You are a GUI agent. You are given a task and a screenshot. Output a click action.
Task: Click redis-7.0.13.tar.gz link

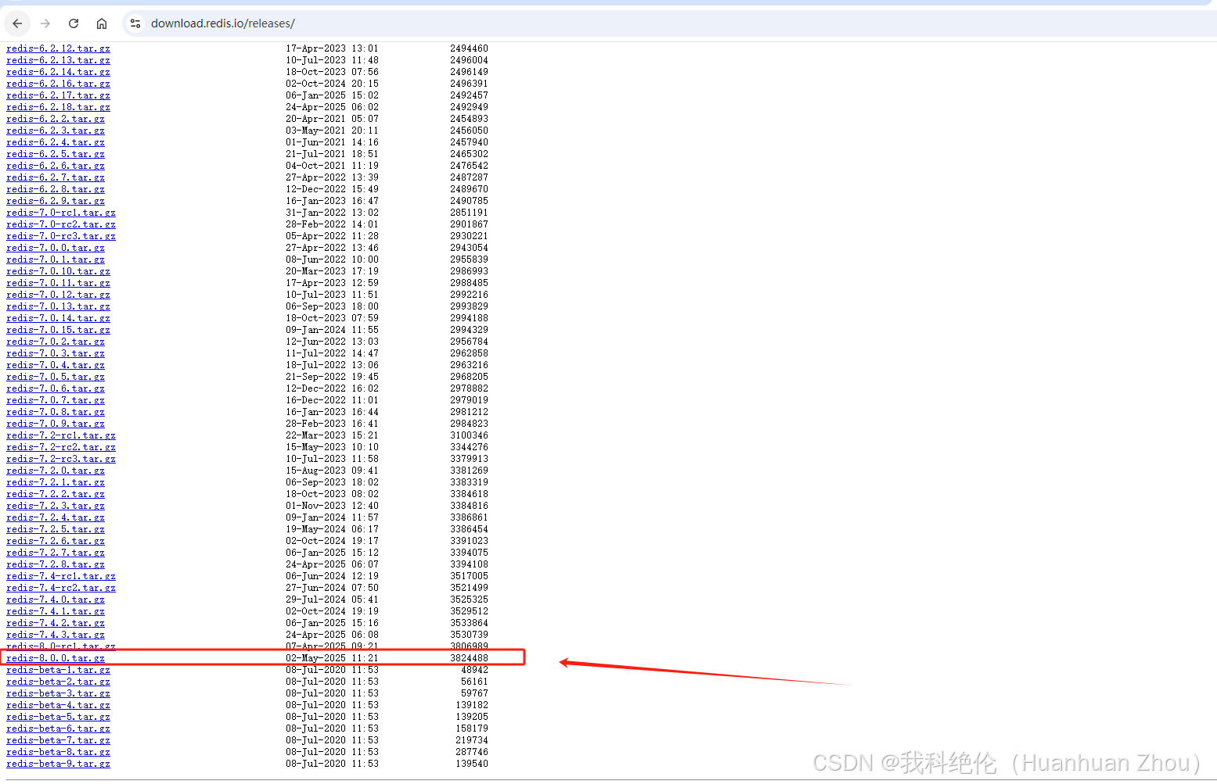(58, 306)
